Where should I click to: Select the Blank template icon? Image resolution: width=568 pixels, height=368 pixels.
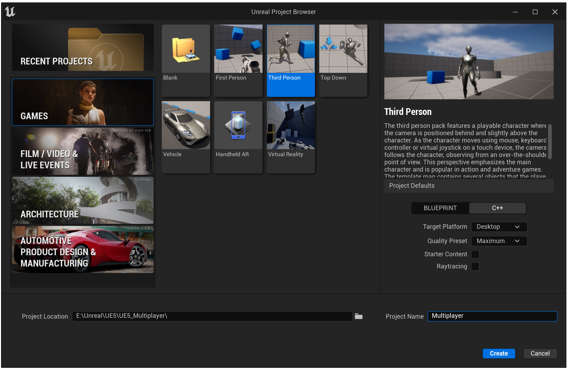[186, 49]
